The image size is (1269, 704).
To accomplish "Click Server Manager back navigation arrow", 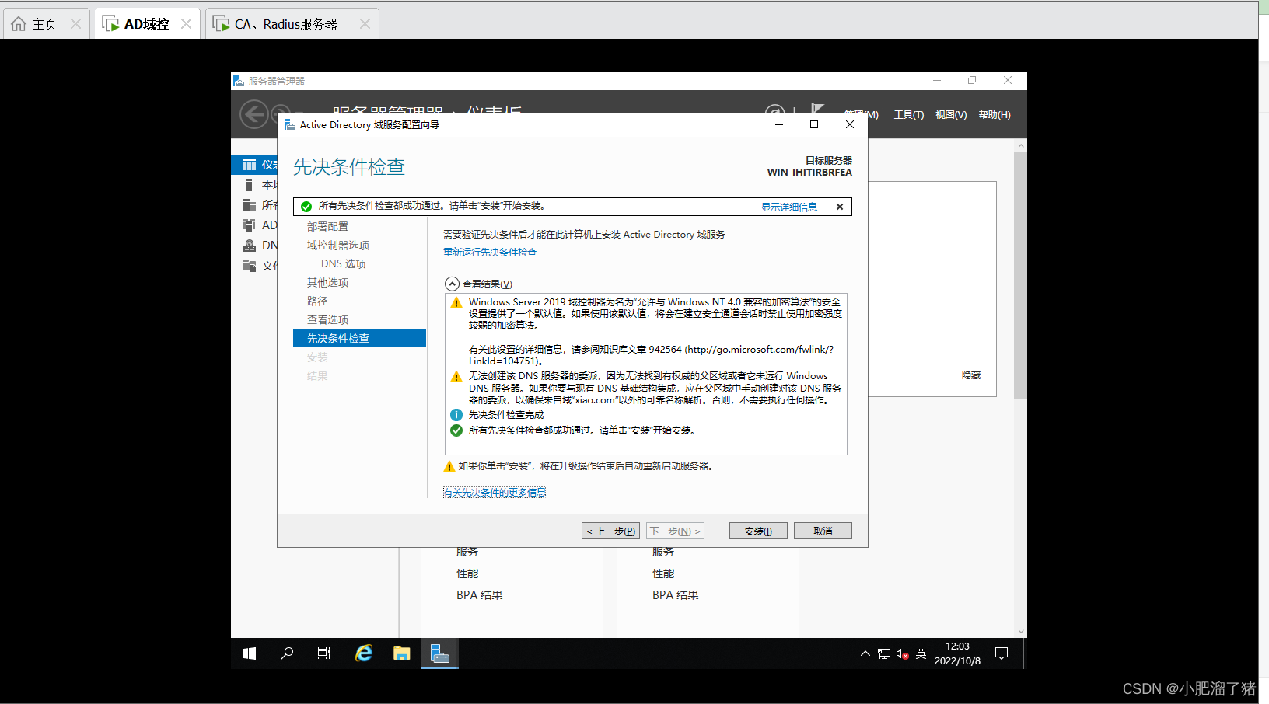I will 253,115.
